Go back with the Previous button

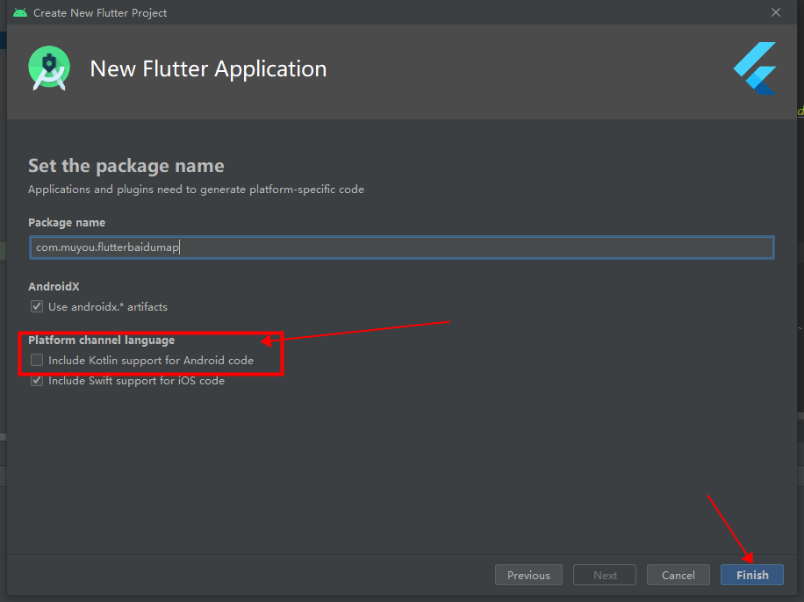(528, 575)
